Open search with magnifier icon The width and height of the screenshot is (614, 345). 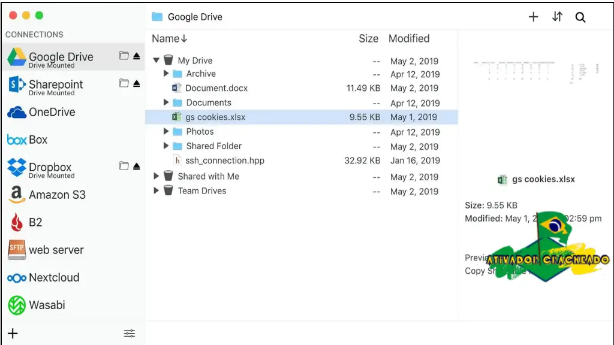580,17
